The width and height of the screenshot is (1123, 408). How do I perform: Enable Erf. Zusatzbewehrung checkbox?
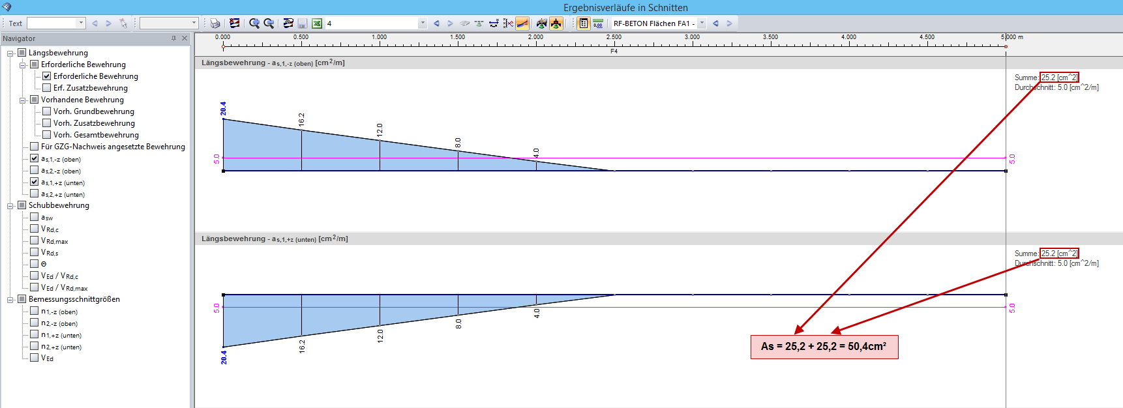coord(47,88)
